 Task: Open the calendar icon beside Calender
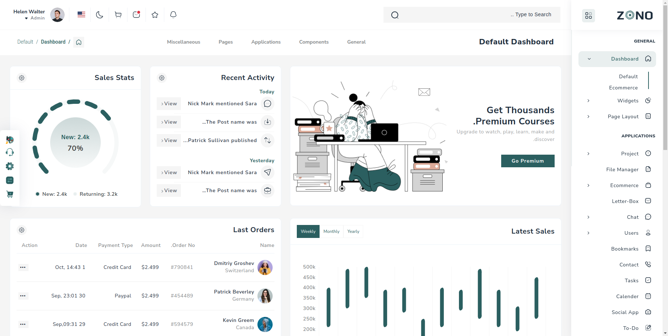648,296
